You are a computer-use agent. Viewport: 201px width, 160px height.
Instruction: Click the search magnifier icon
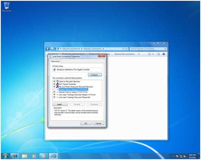pos(165,49)
